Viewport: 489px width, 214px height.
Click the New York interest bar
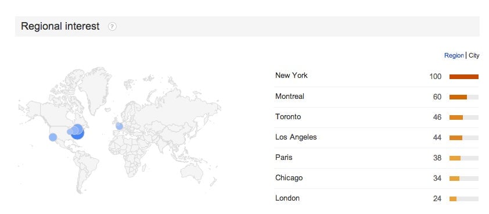(464, 77)
